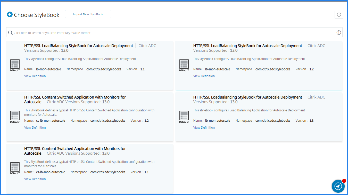
Task: Open LoadBalancing StyleBook title, version 1.2 card
Action: coord(248,46)
